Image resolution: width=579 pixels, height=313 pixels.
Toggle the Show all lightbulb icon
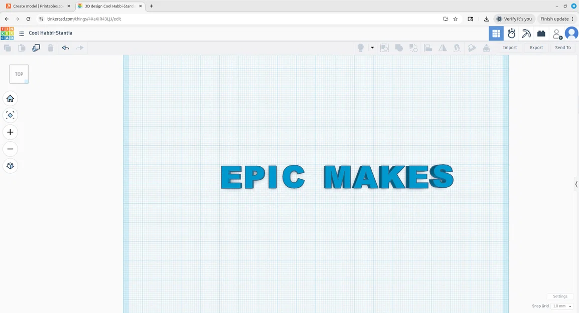(x=361, y=48)
